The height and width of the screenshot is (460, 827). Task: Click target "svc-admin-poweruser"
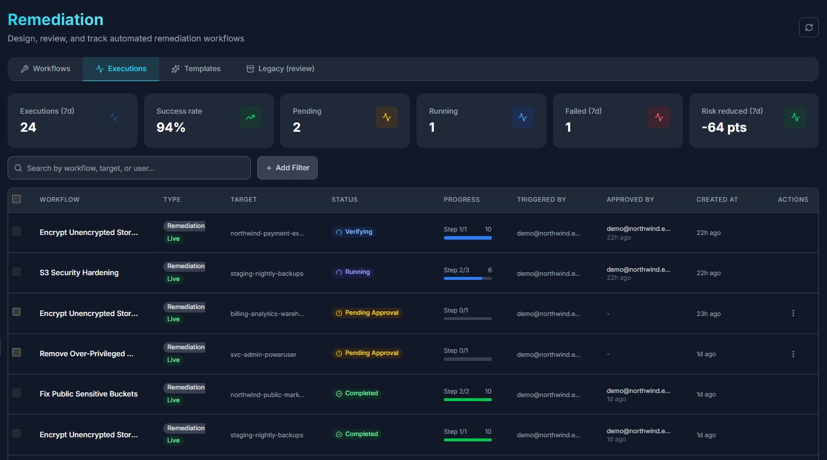pos(263,354)
